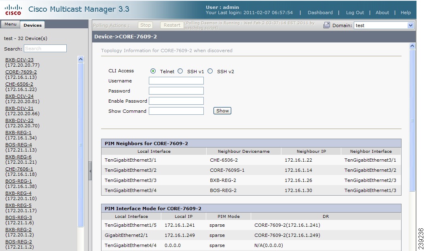This screenshot has height=251, width=425.
Task: Open the CORE-7609-2 device details
Action: pyautogui.click(x=21, y=72)
